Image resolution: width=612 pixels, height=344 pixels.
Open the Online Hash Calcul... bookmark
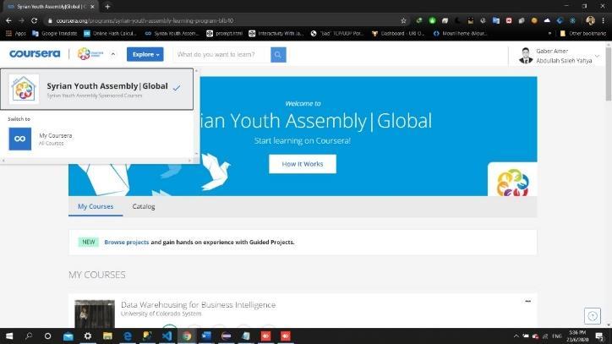pos(110,34)
